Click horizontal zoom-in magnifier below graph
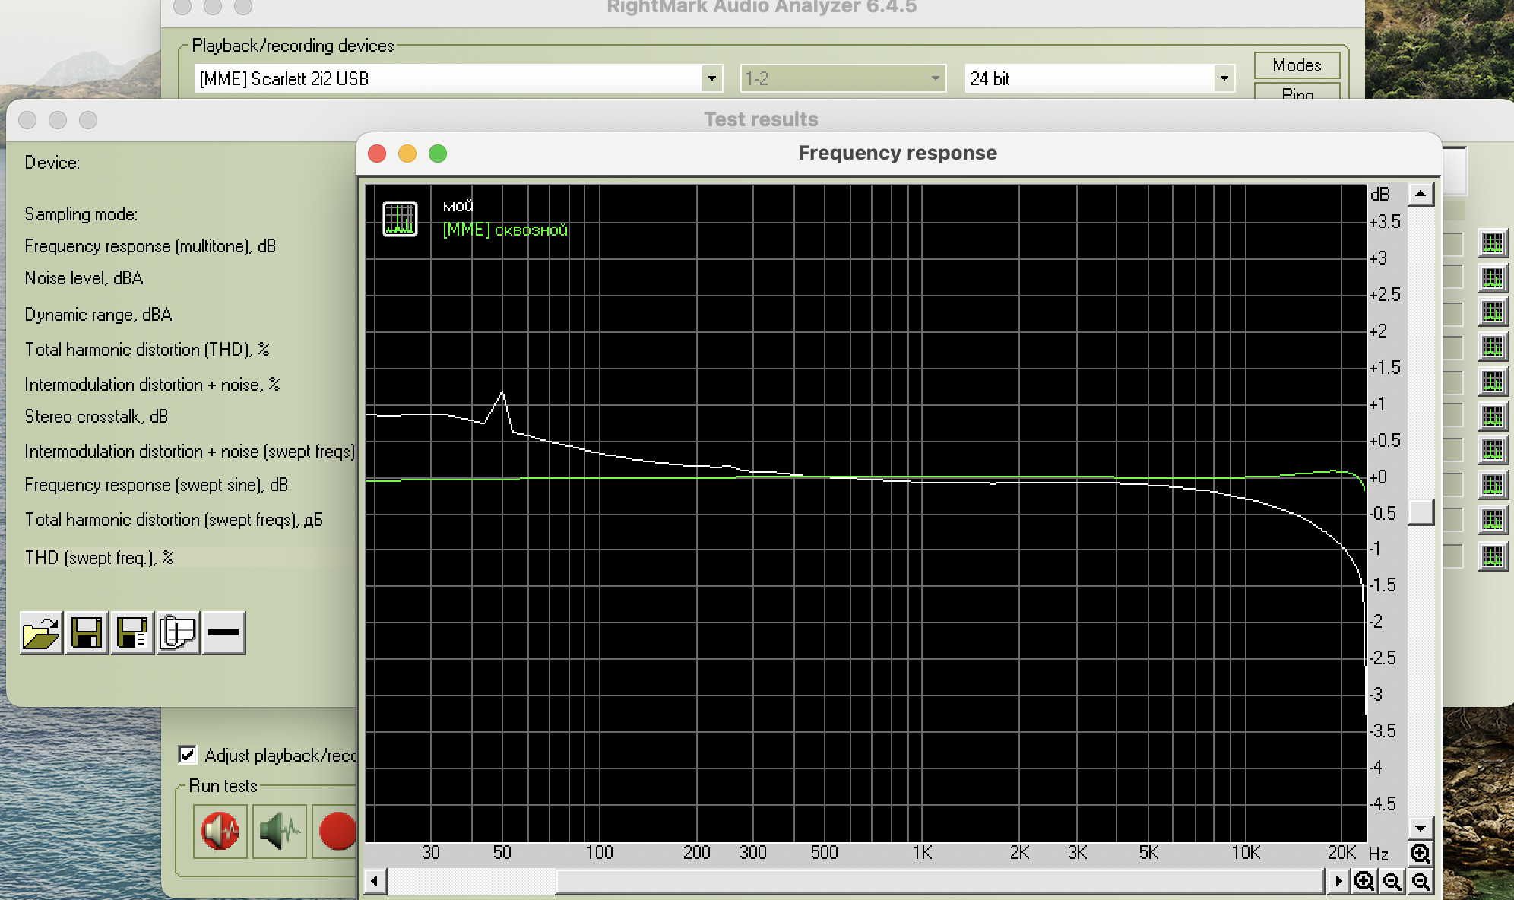 [x=1364, y=882]
